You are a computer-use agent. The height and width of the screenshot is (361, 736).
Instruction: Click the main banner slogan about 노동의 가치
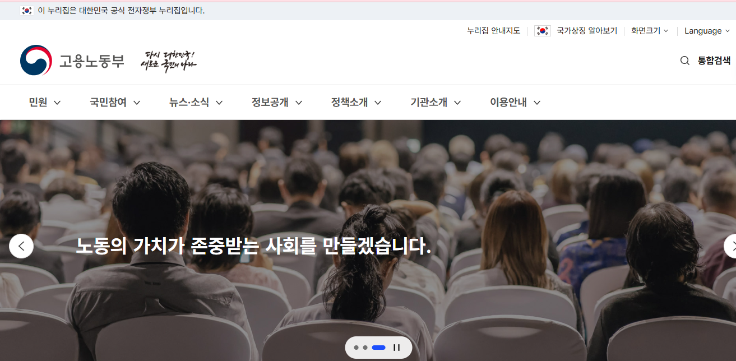click(x=252, y=245)
